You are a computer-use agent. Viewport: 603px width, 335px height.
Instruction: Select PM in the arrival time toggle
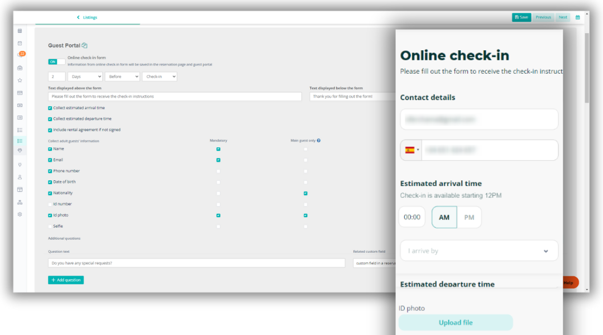click(x=470, y=217)
